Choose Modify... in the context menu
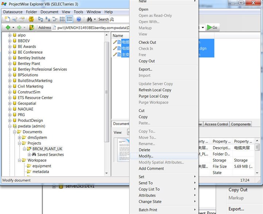The width and height of the screenshot is (263, 214). [164, 156]
